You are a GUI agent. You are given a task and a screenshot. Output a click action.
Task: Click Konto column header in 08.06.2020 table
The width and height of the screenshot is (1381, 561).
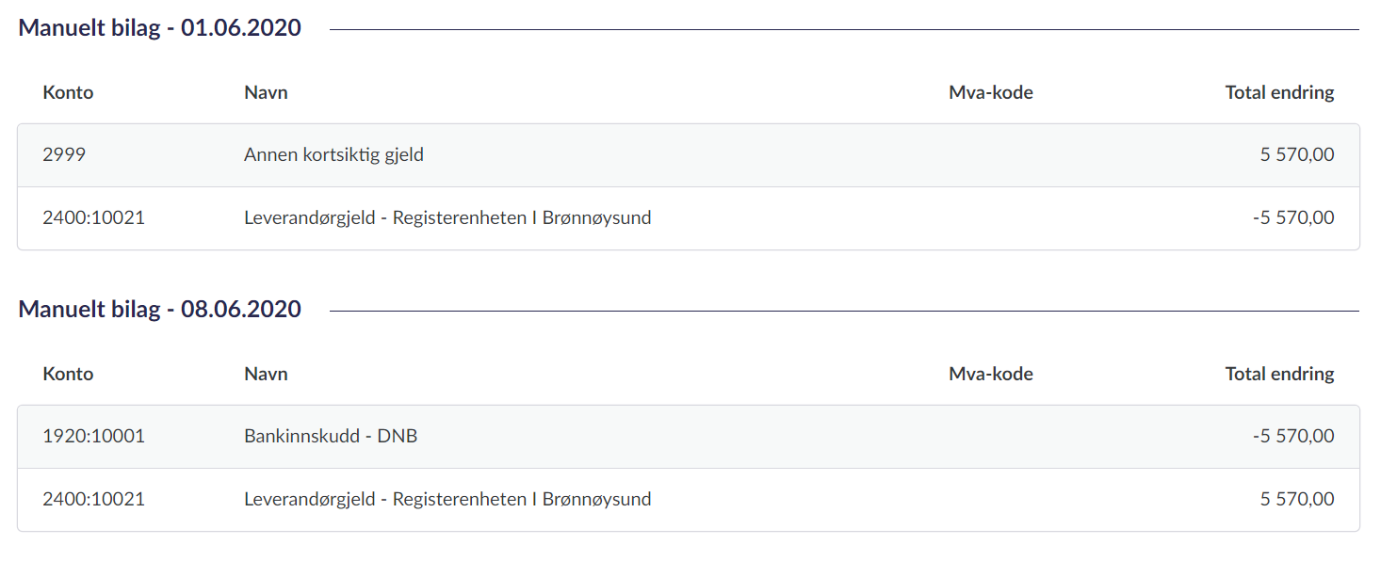coord(68,374)
